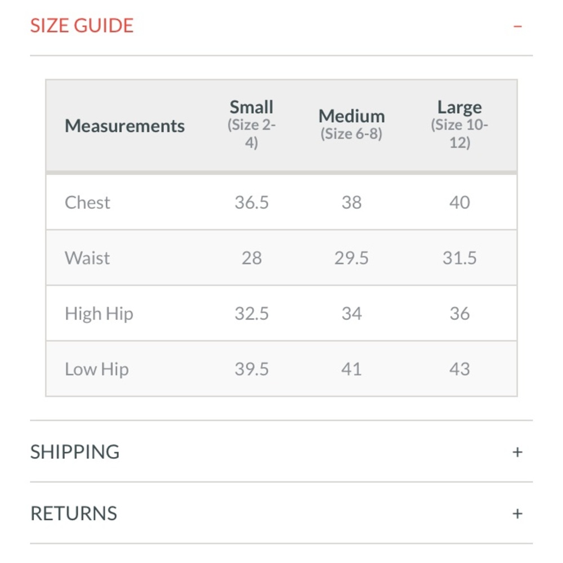Click the High Hip row label
This screenshot has height=563, width=563.
point(99,314)
